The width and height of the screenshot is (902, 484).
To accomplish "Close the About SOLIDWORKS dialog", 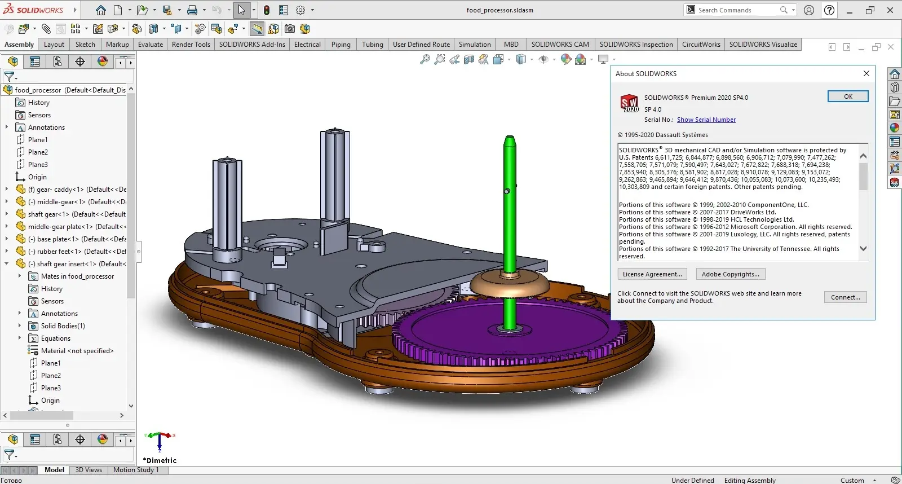I will coord(866,73).
